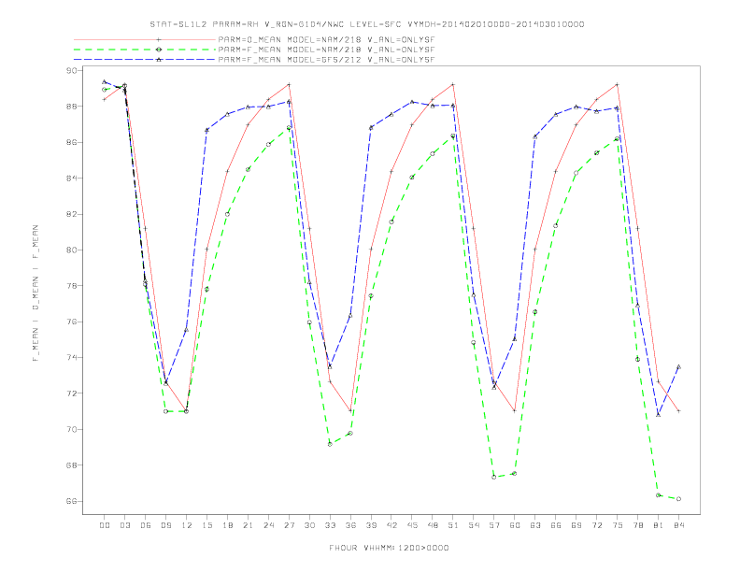This screenshot has height=572, width=740.
Task: Click the x-axis tick label 15
Action: 206,525
